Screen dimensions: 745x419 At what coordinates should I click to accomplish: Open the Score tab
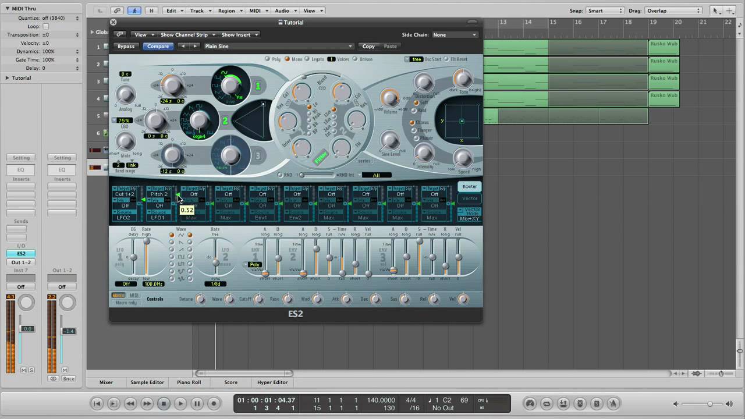coord(231,382)
